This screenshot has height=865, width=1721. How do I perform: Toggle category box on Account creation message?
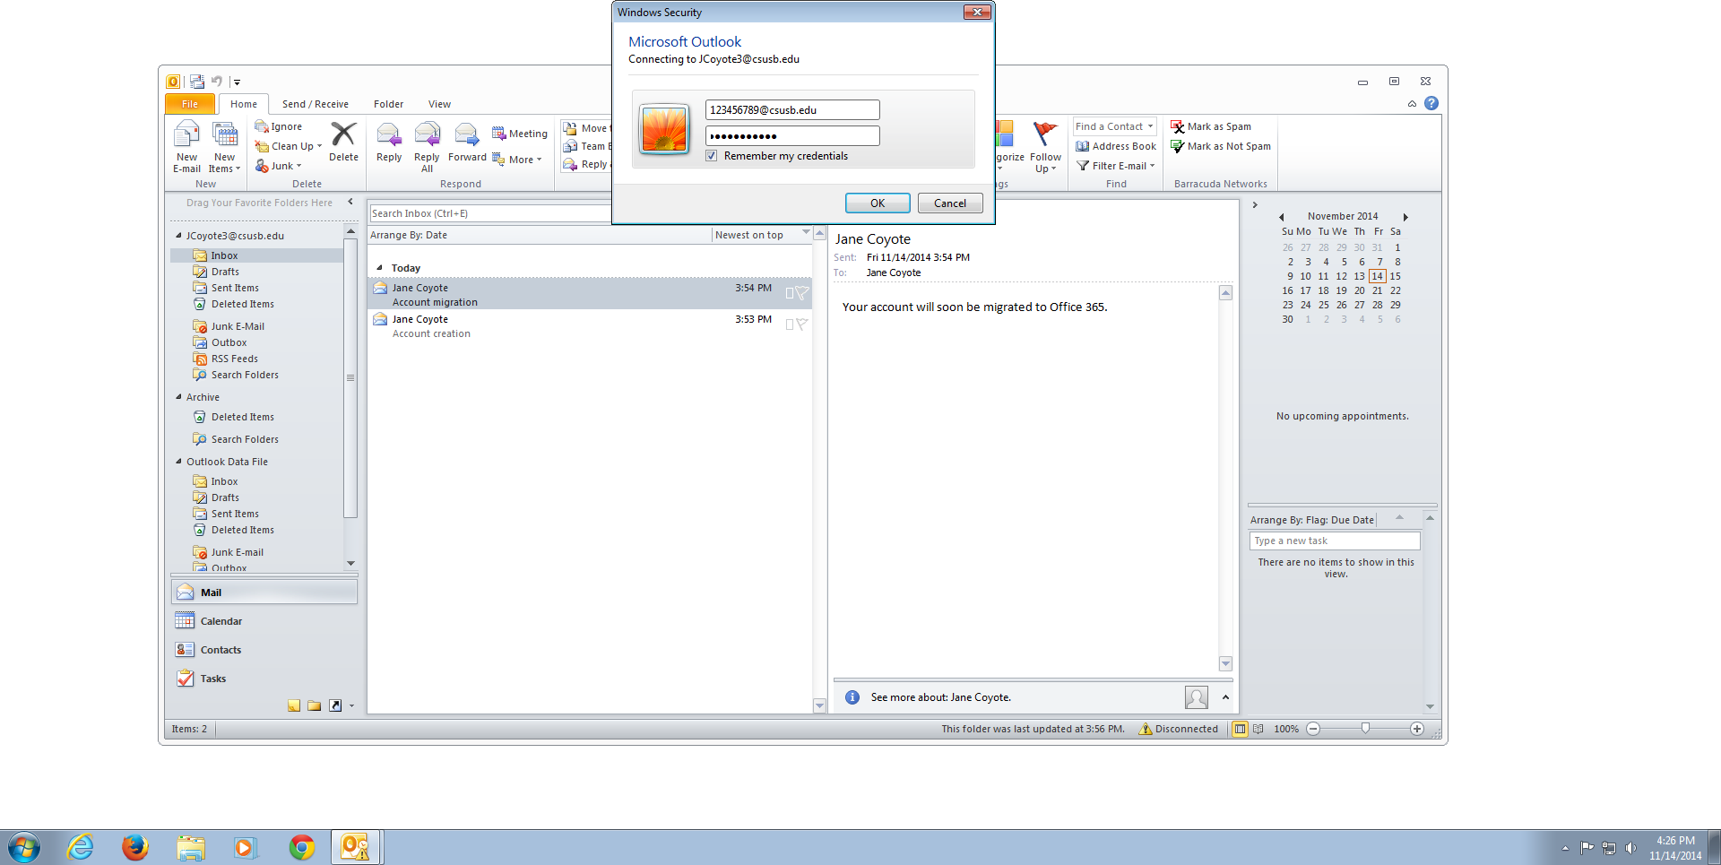(x=790, y=324)
